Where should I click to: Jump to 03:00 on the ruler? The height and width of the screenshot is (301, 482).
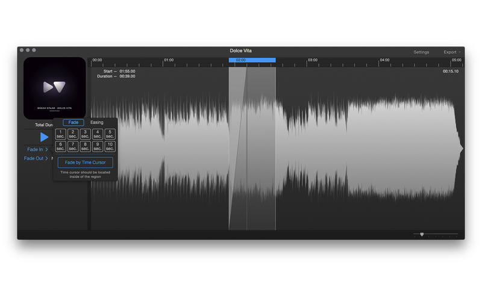click(313, 60)
